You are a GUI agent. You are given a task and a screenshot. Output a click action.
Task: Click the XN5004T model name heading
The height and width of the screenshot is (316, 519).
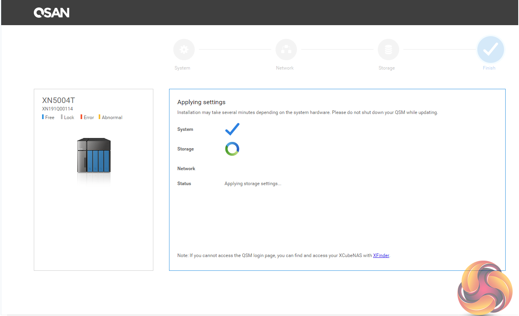pyautogui.click(x=59, y=100)
